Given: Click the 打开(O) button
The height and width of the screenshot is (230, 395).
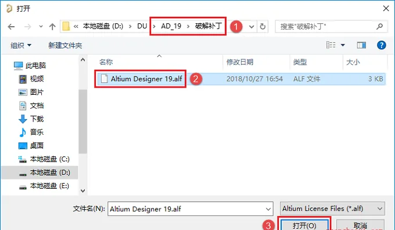Looking at the screenshot, I should click(304, 225).
